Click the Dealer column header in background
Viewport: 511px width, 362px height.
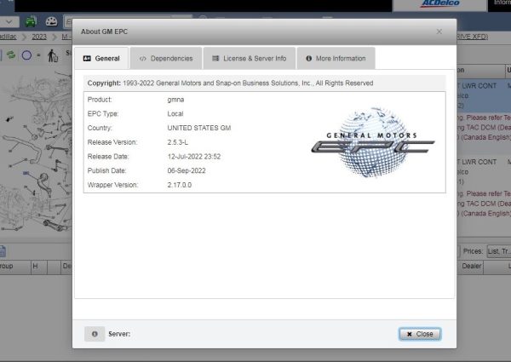pos(471,267)
